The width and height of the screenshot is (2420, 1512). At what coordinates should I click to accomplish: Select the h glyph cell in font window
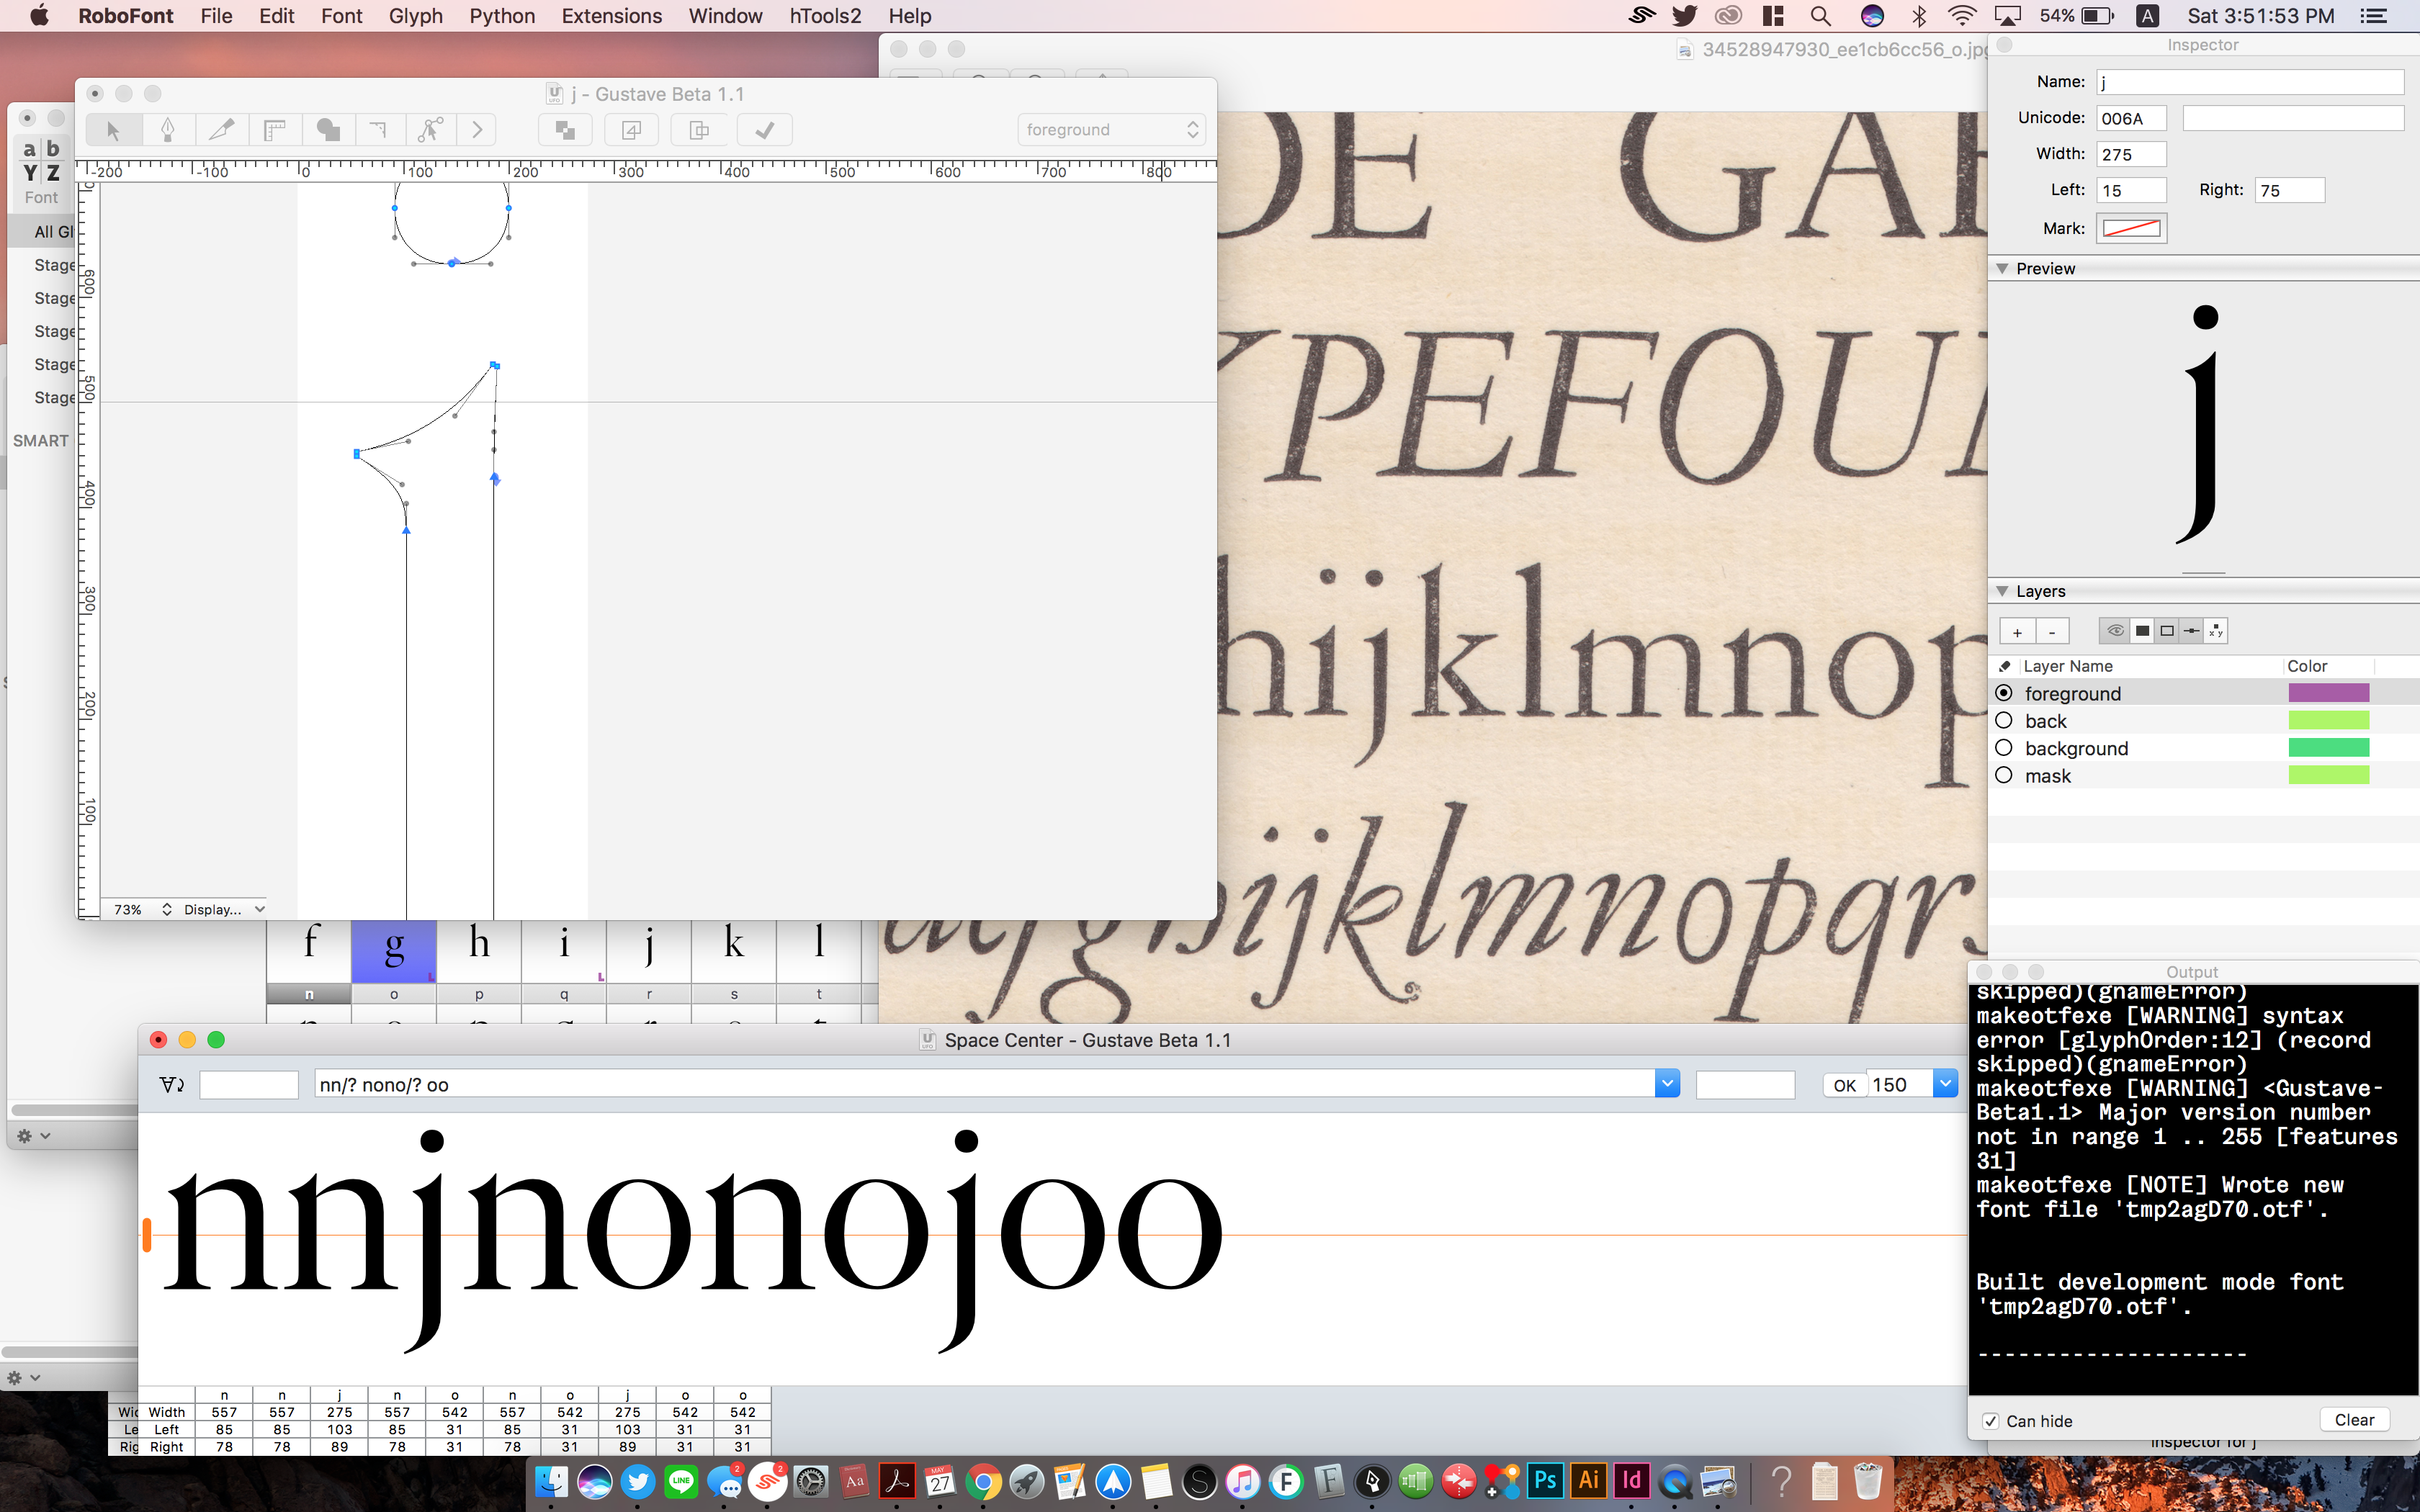(479, 950)
